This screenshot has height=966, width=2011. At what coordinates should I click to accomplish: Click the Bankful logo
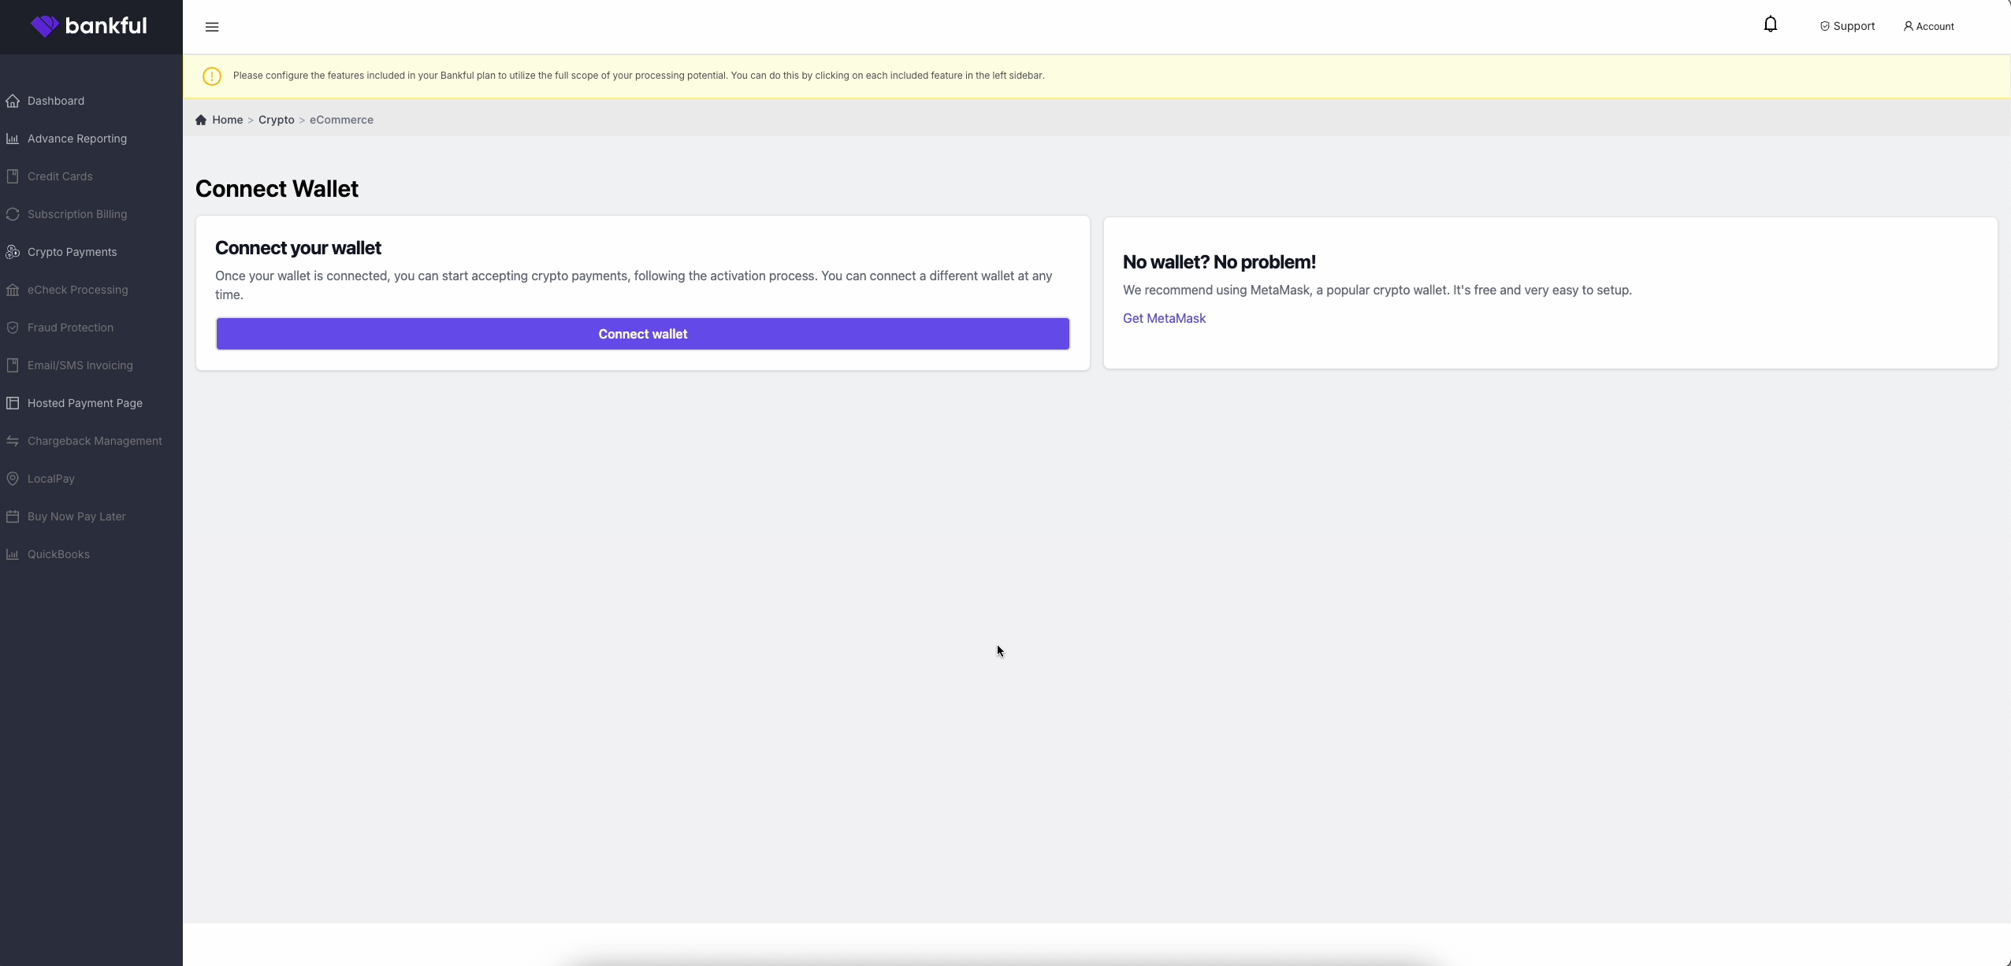(x=88, y=26)
